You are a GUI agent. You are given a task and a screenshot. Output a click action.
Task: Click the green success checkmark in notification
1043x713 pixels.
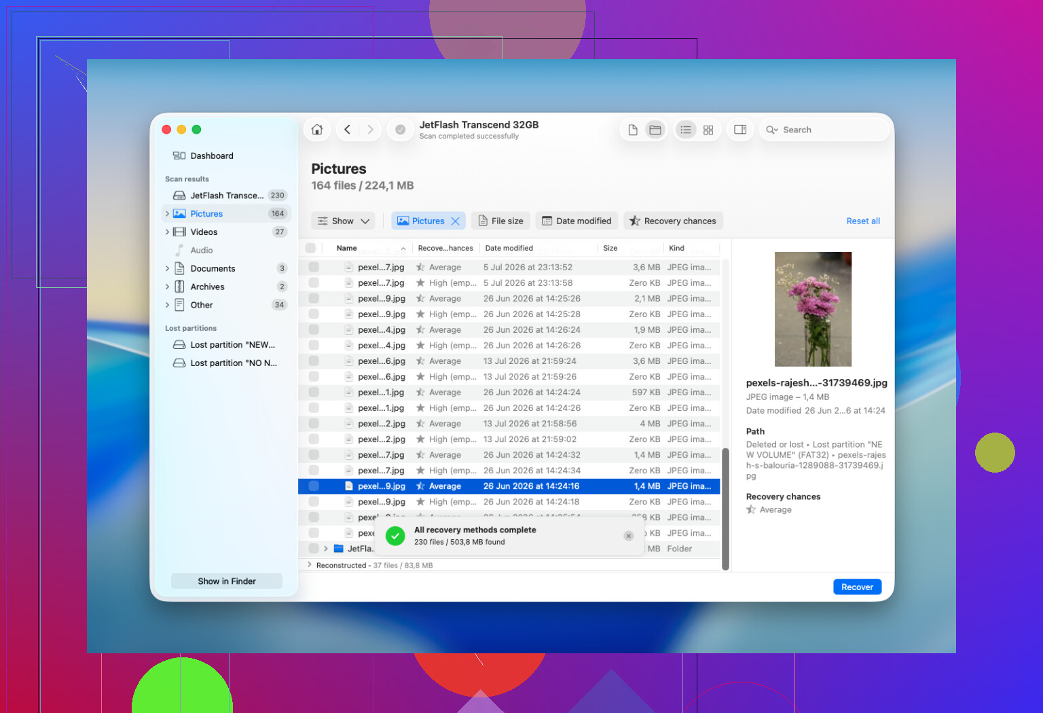point(395,536)
